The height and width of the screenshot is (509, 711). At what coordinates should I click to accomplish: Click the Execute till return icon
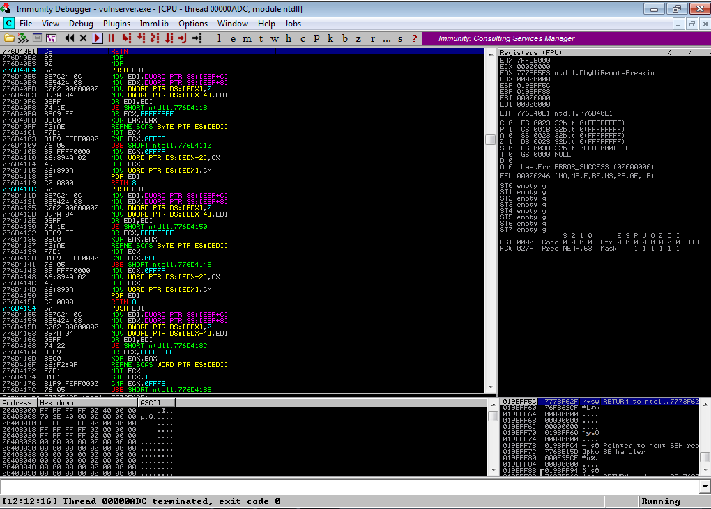point(183,38)
